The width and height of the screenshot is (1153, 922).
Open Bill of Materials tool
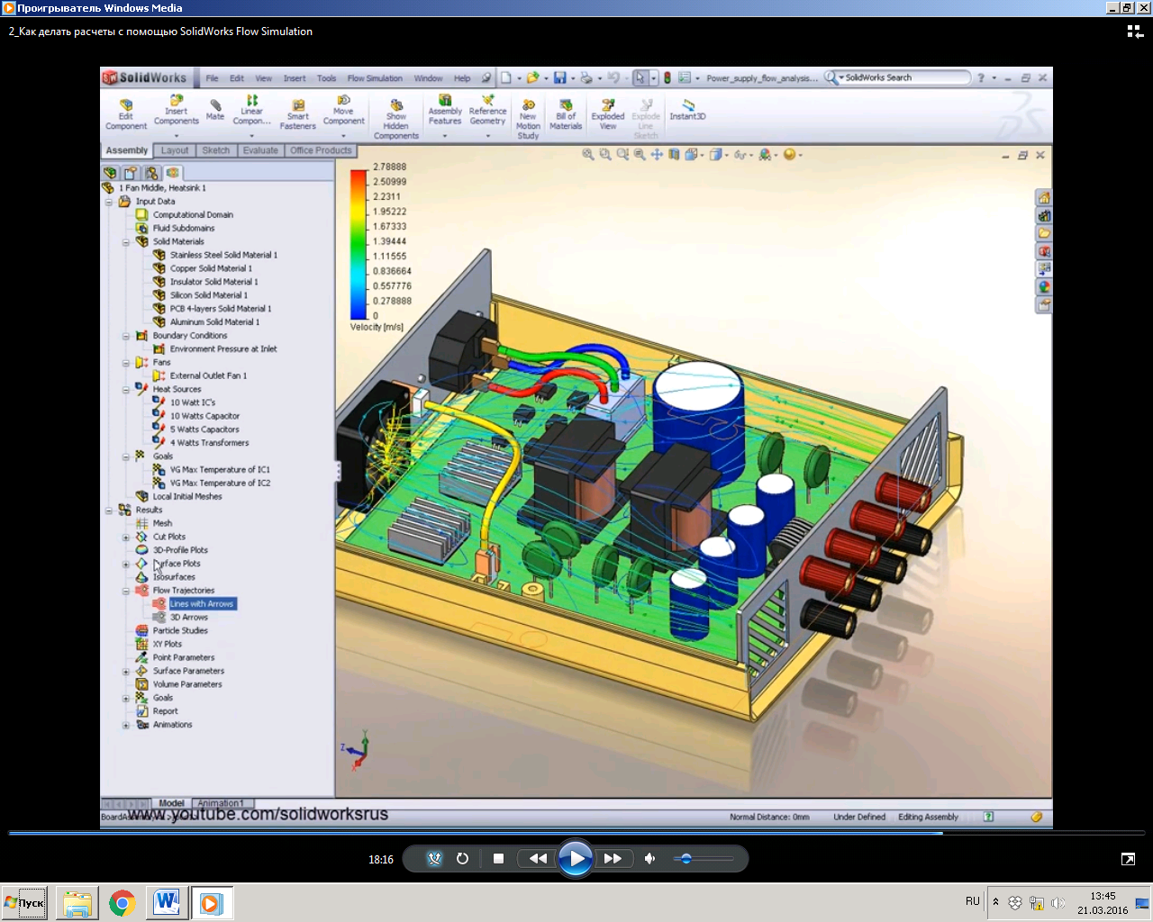coord(566,115)
